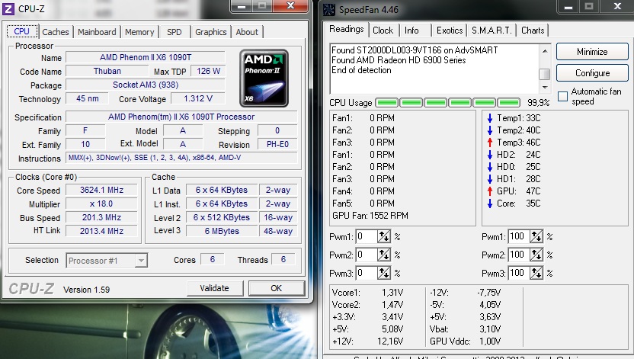Open the Graphics tab in CPU-Z
This screenshot has width=634, height=359.
point(210,32)
